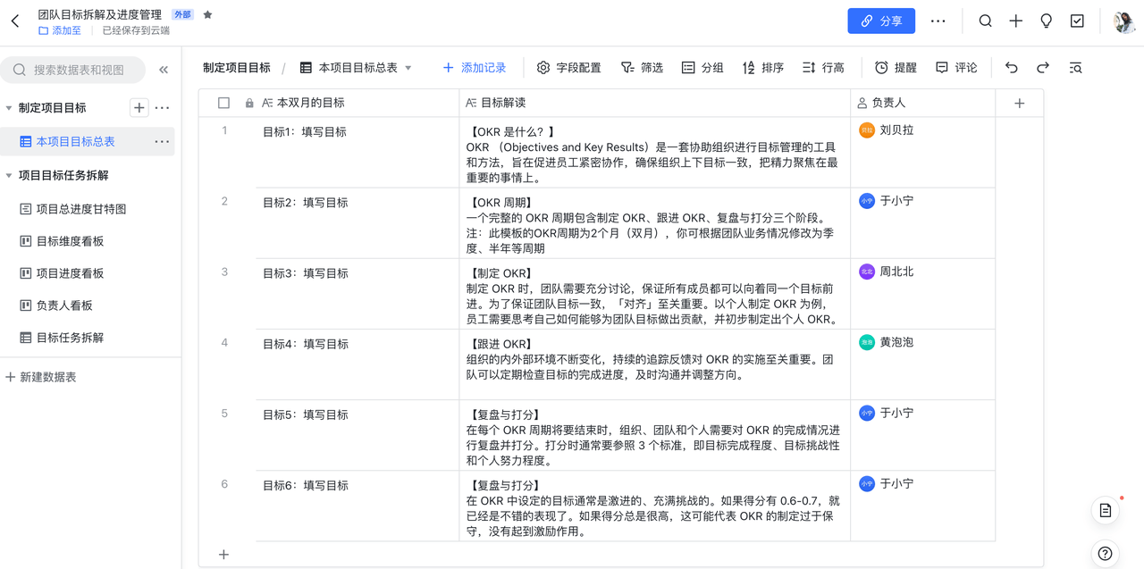This screenshot has width=1144, height=569.
Task: Click the undo arrow icon
Action: [1012, 68]
